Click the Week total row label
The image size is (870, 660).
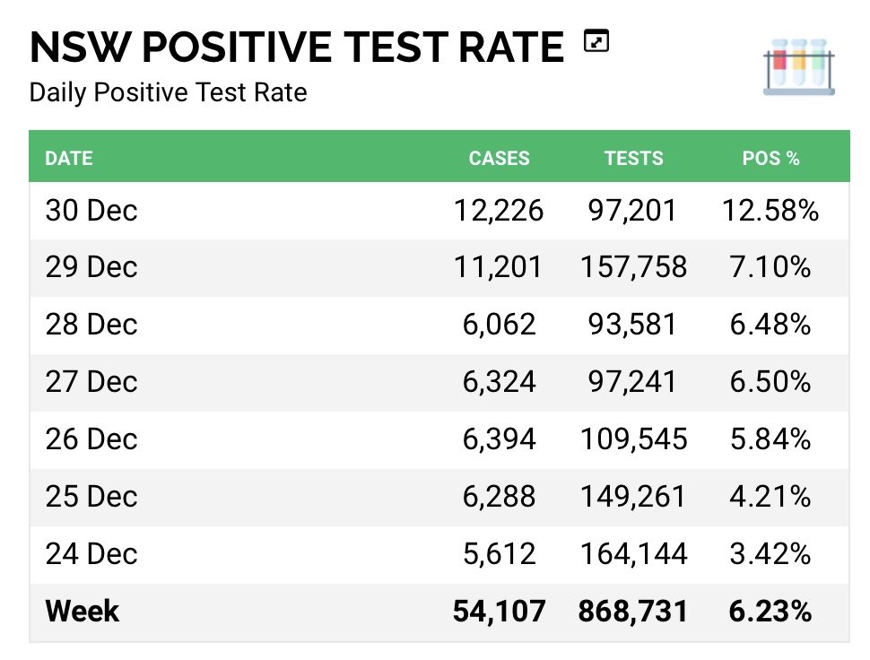83,612
